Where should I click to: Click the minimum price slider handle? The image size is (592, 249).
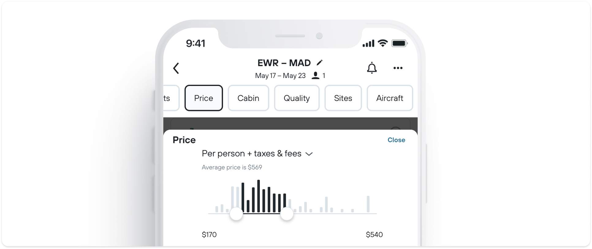point(236,214)
